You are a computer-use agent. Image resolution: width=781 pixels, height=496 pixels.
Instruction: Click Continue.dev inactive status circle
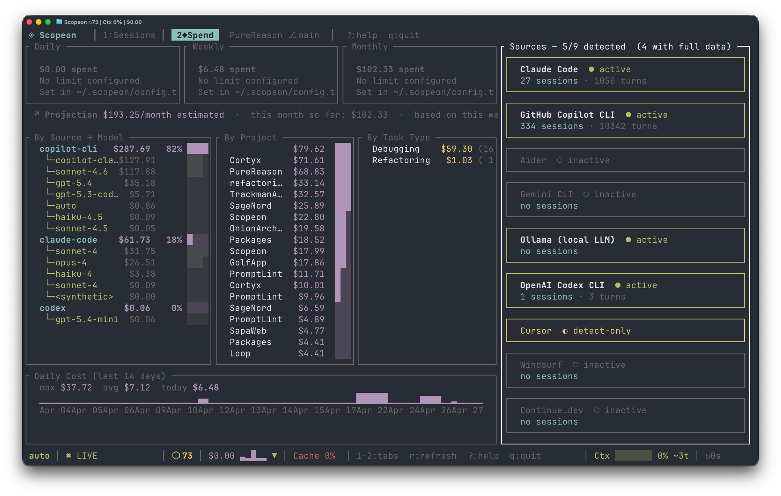point(597,410)
